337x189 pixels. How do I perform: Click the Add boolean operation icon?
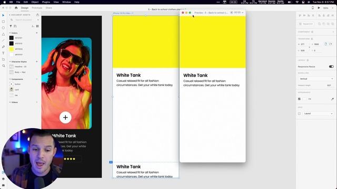coord(320,24)
